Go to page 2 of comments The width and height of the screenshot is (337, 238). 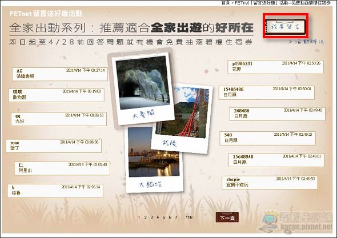pos(145,217)
